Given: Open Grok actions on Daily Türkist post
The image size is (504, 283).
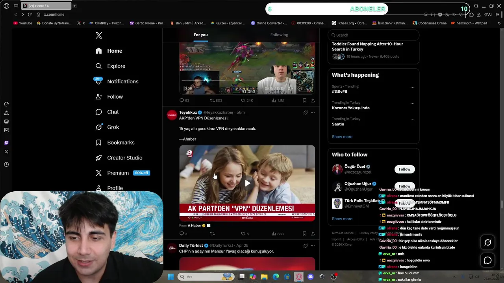Looking at the screenshot, I should click(x=305, y=246).
